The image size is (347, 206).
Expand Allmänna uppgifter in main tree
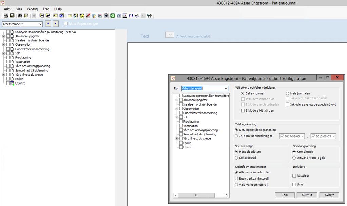click(3, 36)
